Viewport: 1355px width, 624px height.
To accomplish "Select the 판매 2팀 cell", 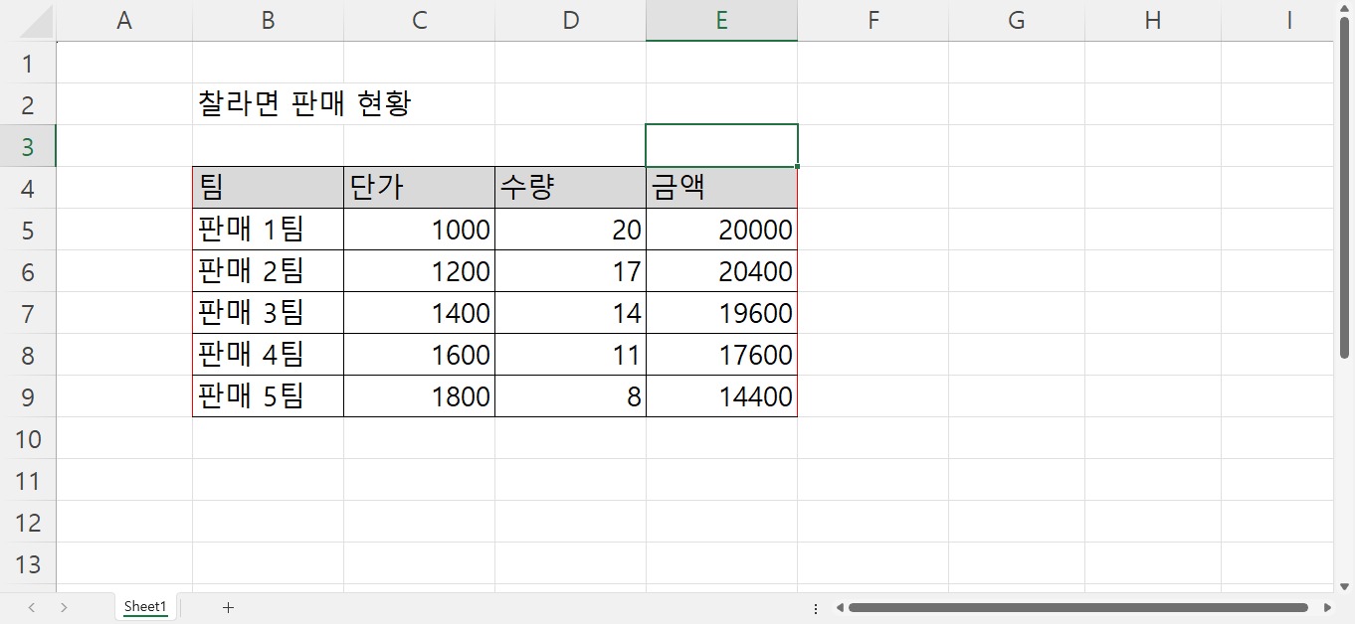I will point(268,271).
